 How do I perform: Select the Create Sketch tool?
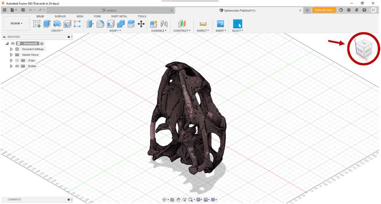point(37,24)
